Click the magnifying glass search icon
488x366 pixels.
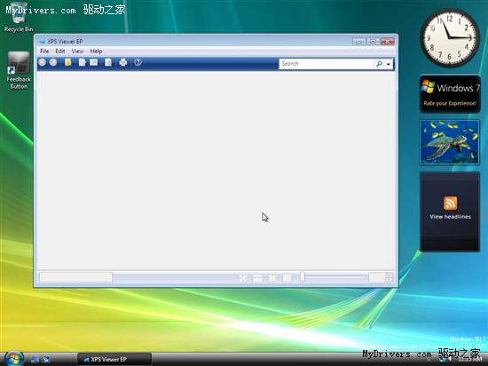tap(379, 64)
